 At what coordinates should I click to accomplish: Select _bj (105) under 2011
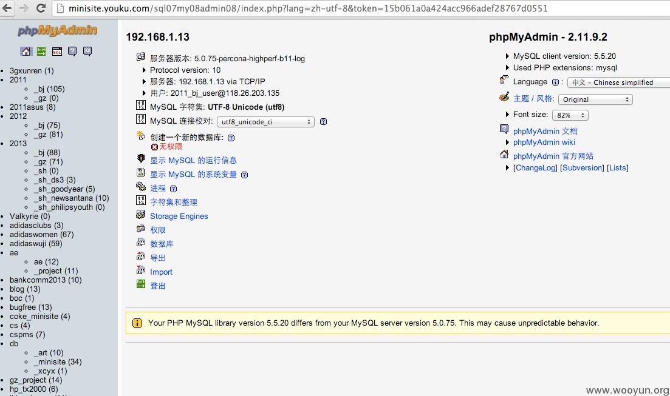[x=49, y=89]
